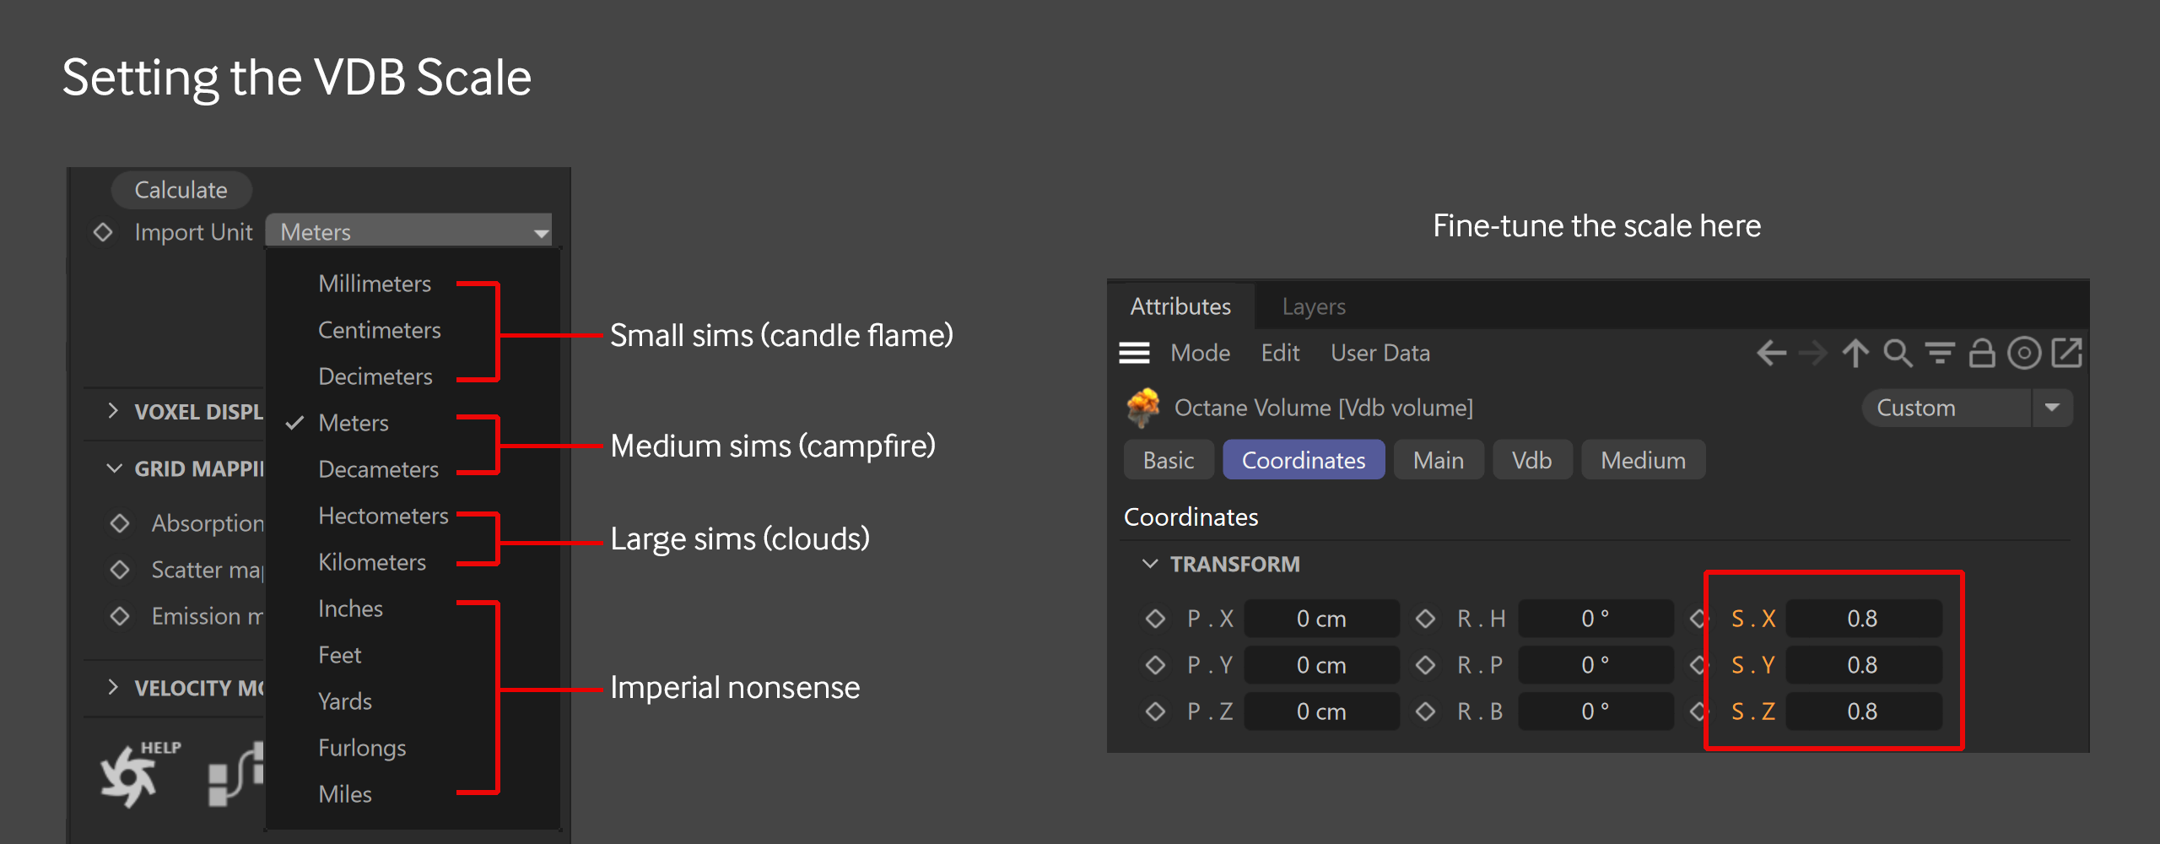Open the Import Unit Meters dropdown

click(x=409, y=231)
